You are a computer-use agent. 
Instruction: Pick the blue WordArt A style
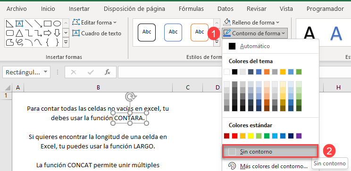pos(336,33)
